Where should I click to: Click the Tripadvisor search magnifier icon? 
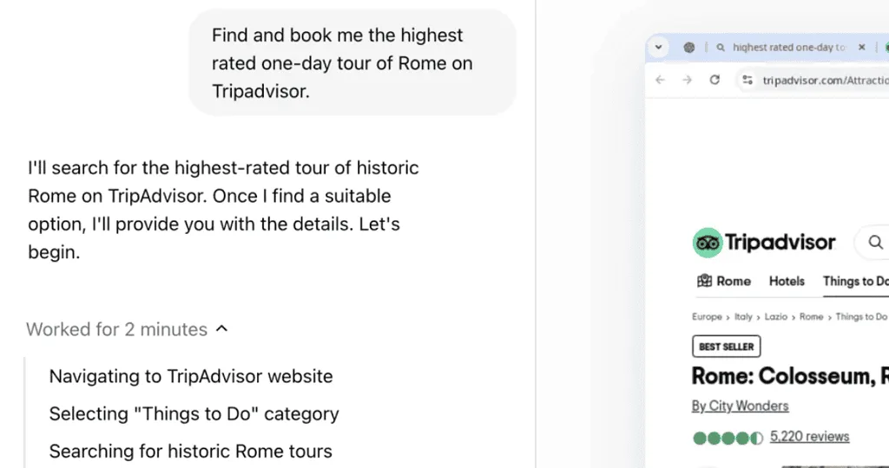point(876,243)
